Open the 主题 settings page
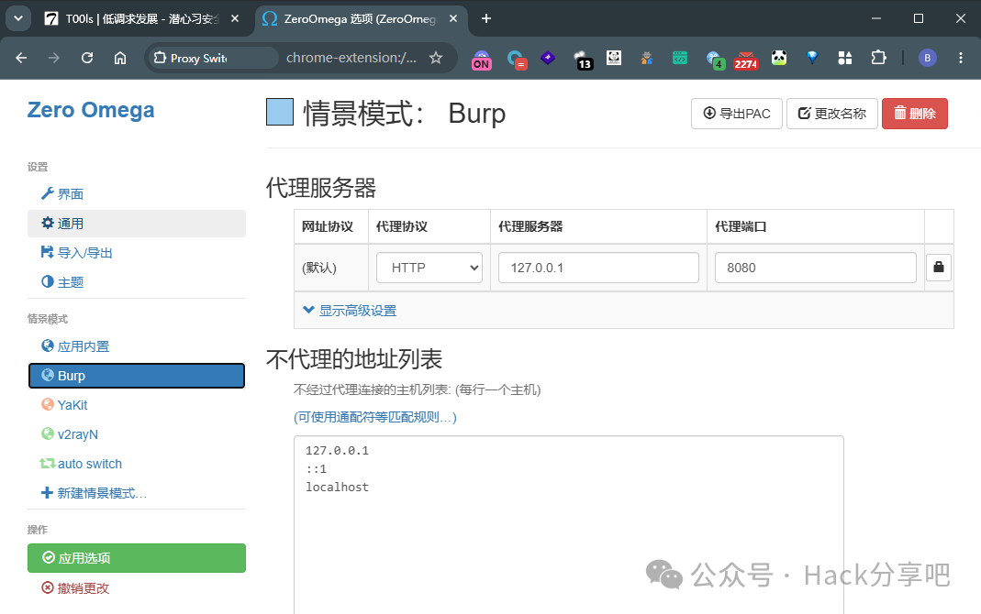 click(x=137, y=282)
